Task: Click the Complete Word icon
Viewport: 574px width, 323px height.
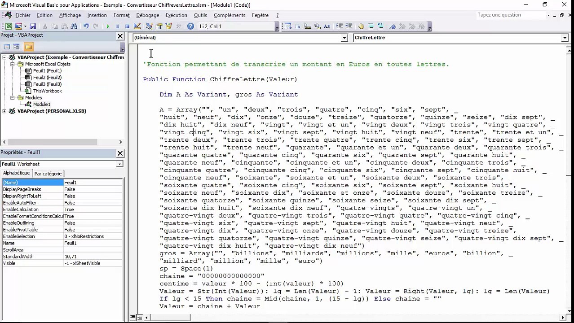Action: [327, 26]
